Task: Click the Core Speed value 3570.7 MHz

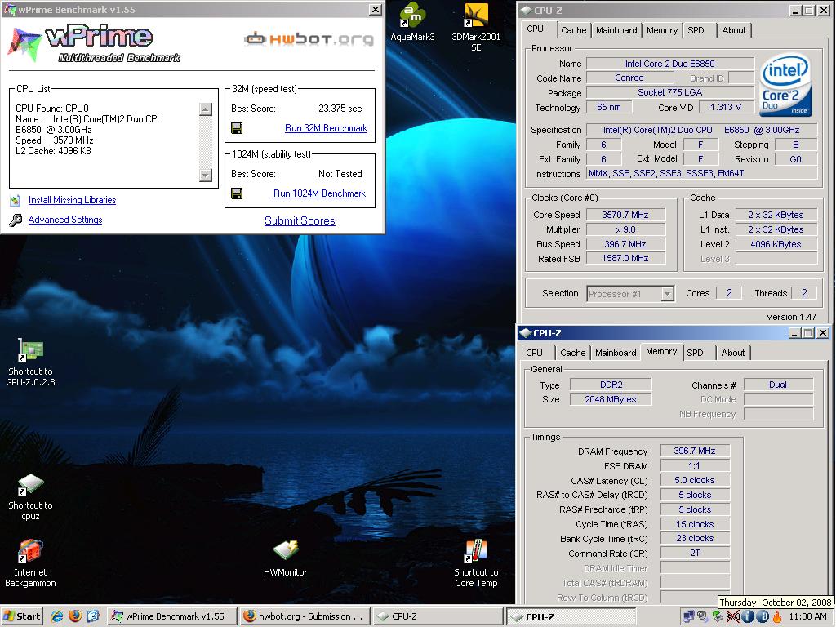Action: click(625, 215)
